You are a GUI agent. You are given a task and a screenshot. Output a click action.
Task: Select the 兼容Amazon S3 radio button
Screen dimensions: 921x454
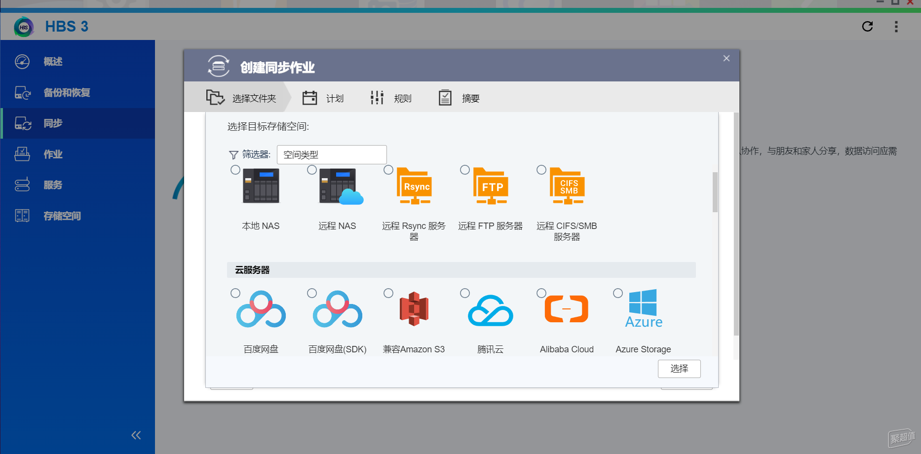pyautogui.click(x=388, y=293)
